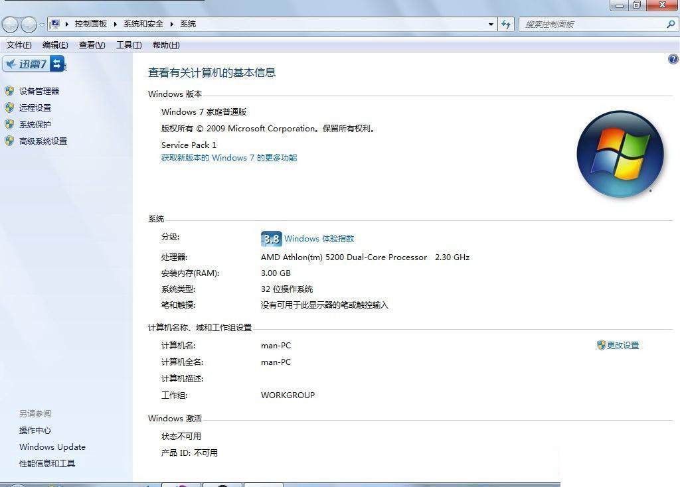Click the Windows logo image
The image size is (680, 487).
tap(620, 154)
